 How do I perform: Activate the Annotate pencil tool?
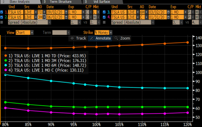pos(100,38)
